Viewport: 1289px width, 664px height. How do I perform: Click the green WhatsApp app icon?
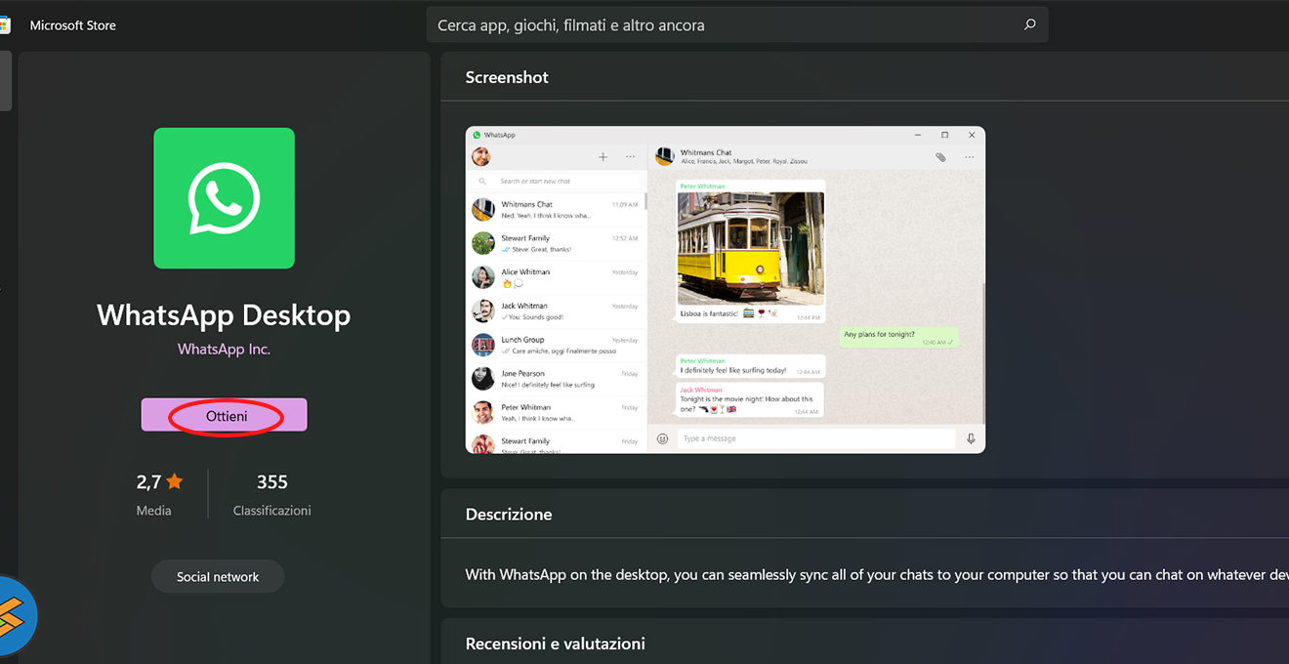(x=224, y=198)
